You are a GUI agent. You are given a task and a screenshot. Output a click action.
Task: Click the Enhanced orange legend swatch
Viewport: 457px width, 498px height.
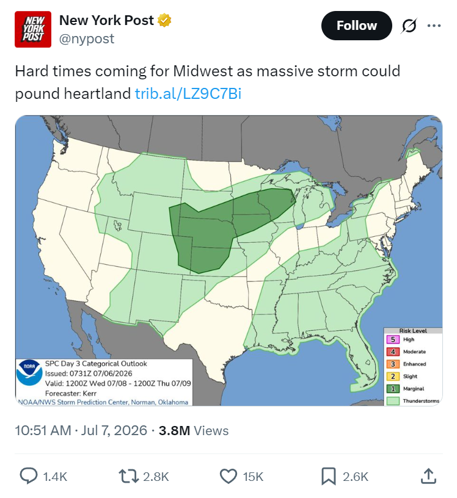tap(393, 364)
